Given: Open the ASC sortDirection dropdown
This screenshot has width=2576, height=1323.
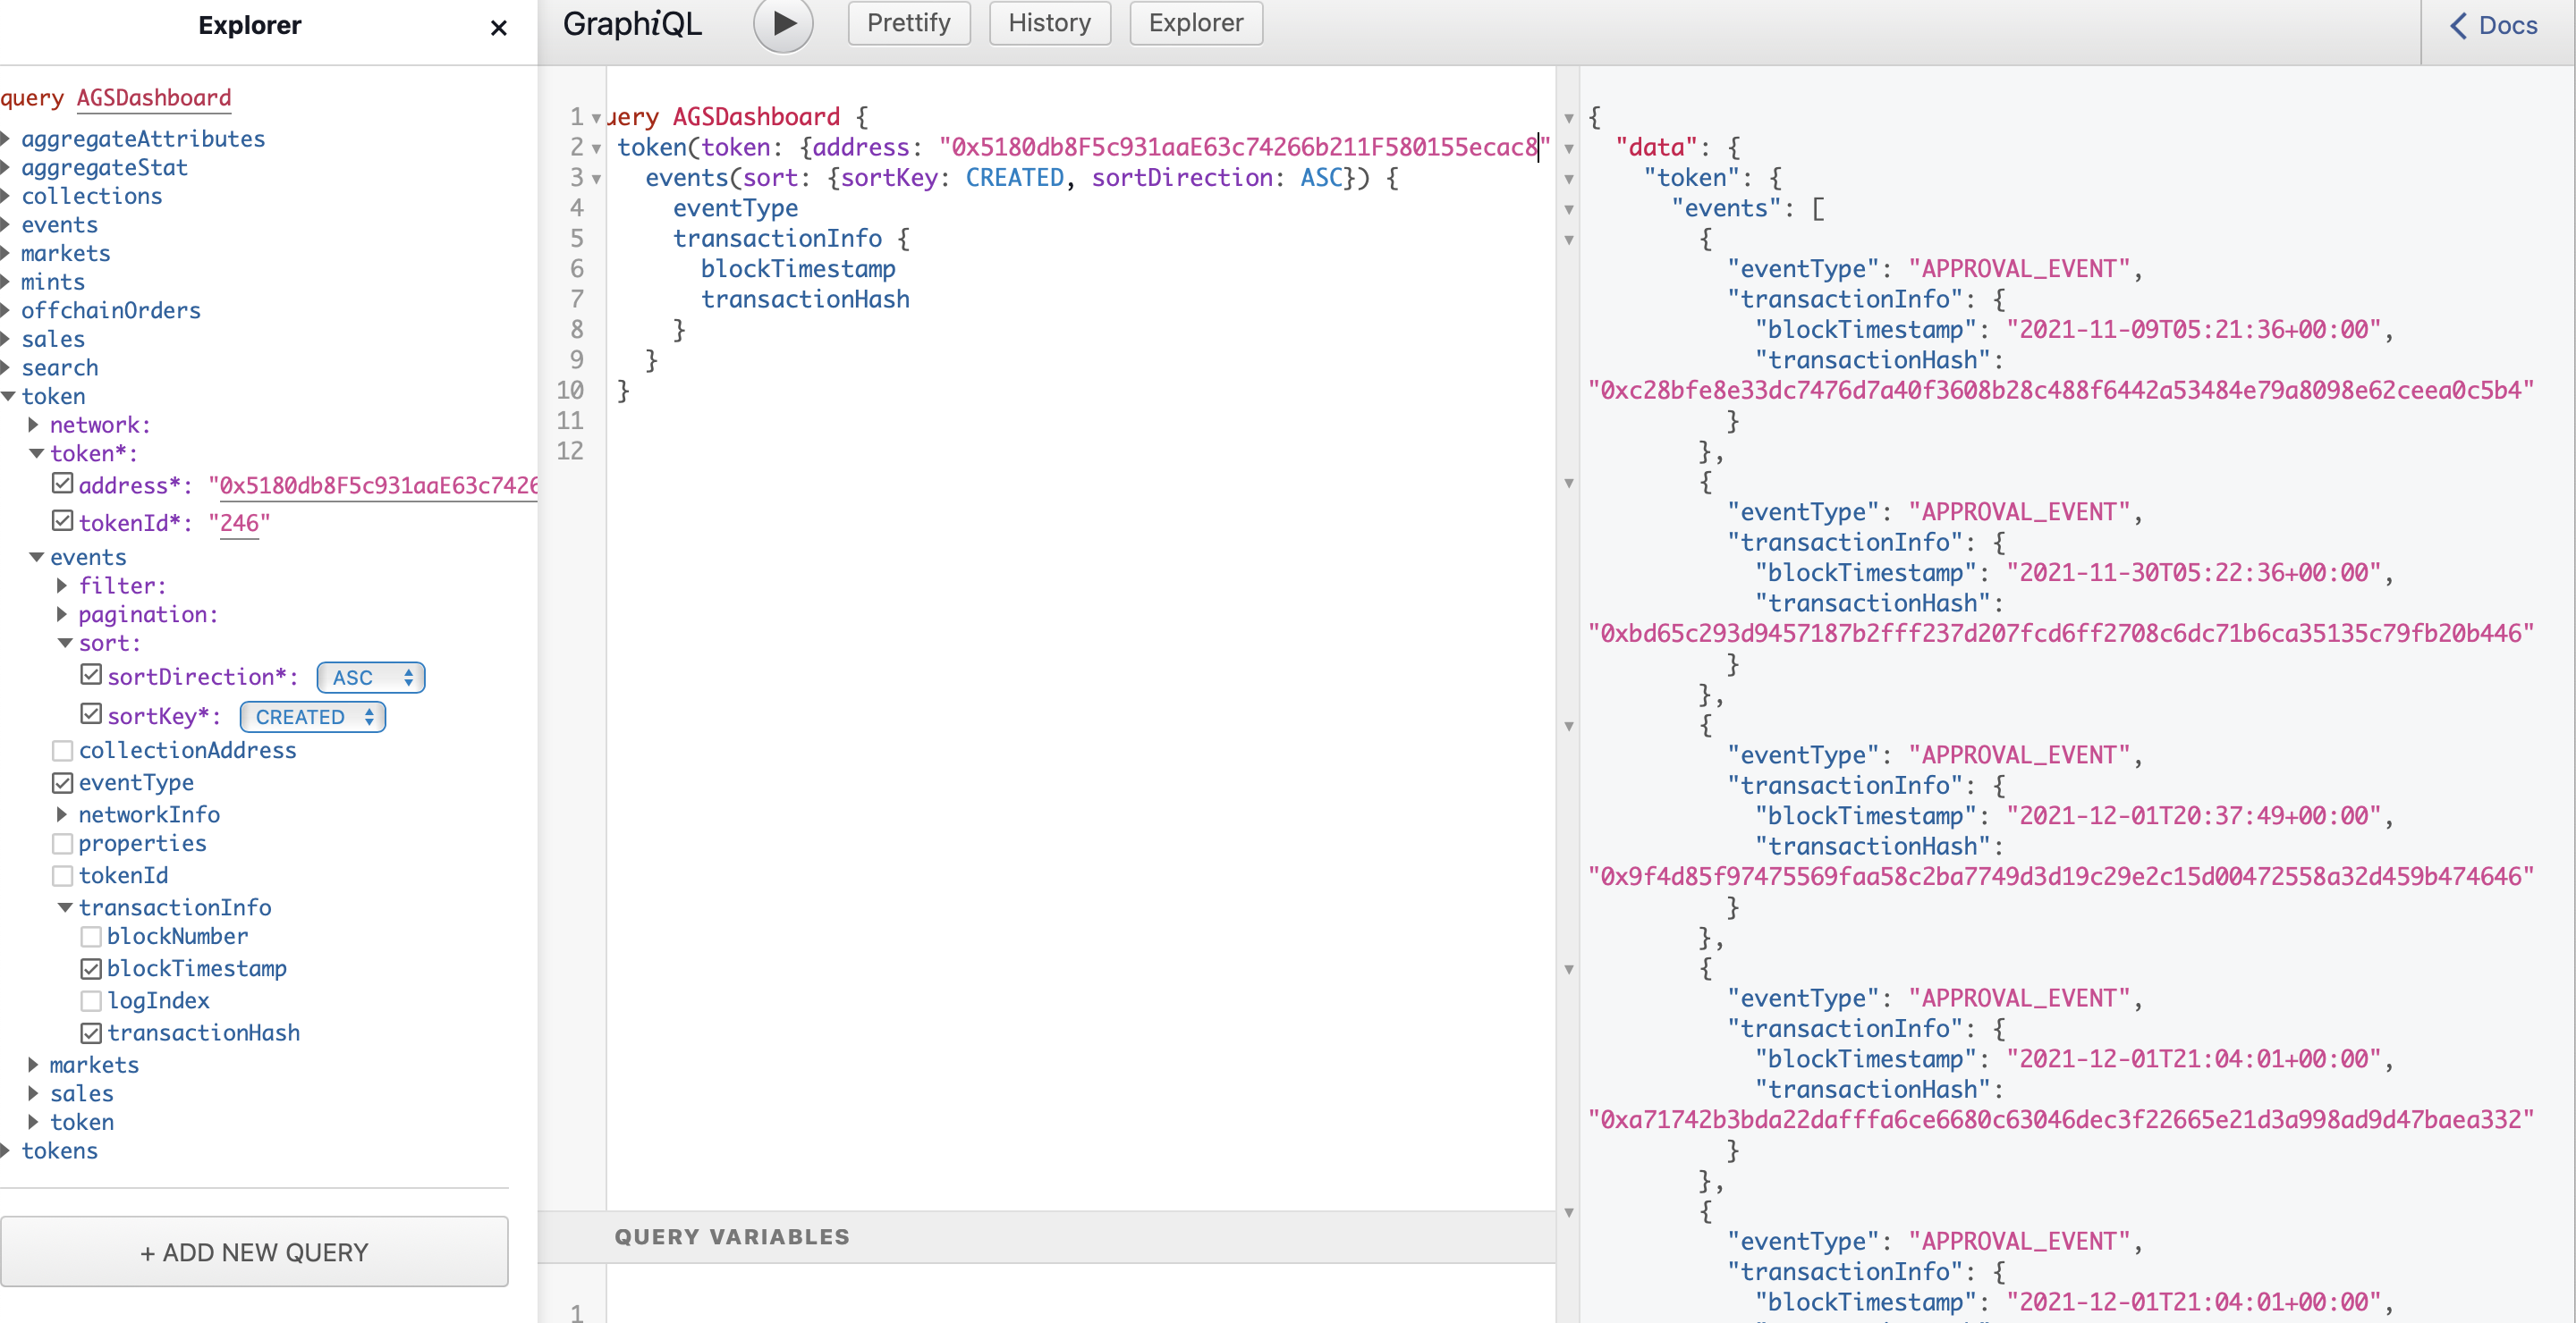Looking at the screenshot, I should [x=371, y=678].
